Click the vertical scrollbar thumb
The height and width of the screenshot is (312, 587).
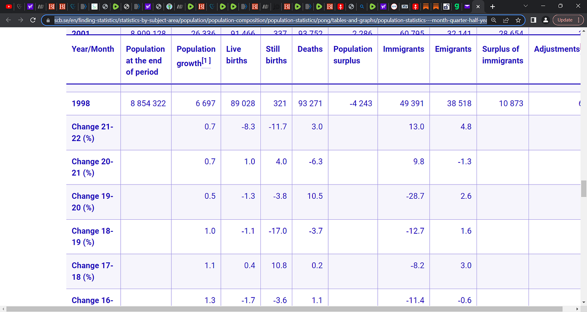583,188
